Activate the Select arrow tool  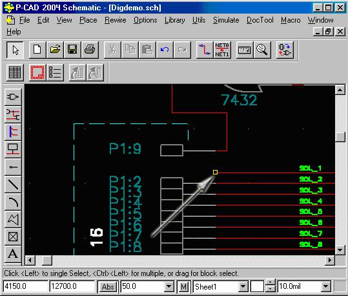coord(15,50)
